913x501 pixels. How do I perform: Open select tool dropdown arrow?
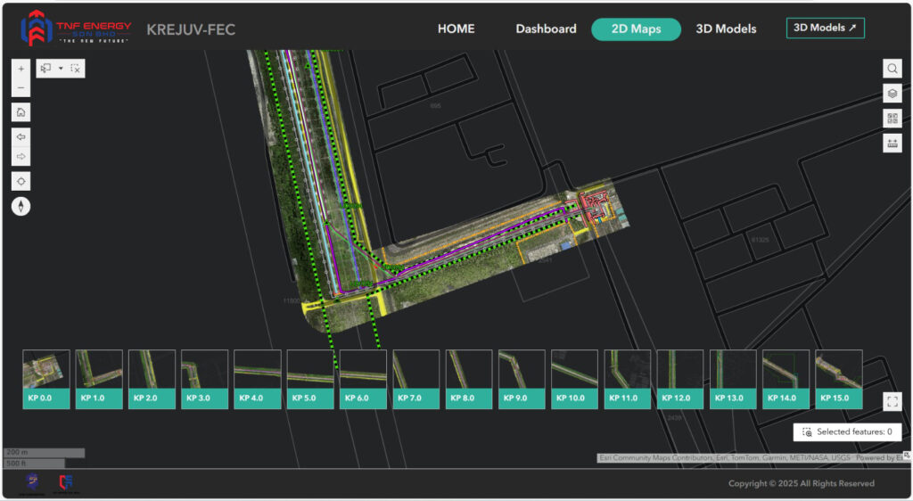[61, 69]
